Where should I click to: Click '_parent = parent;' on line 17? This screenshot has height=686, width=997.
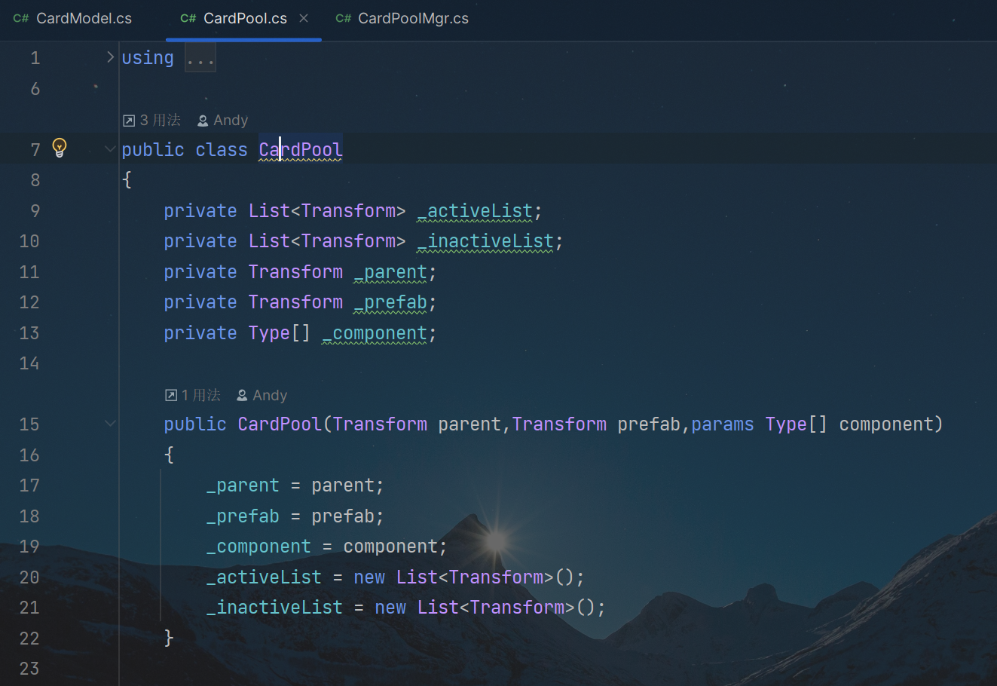[295, 485]
